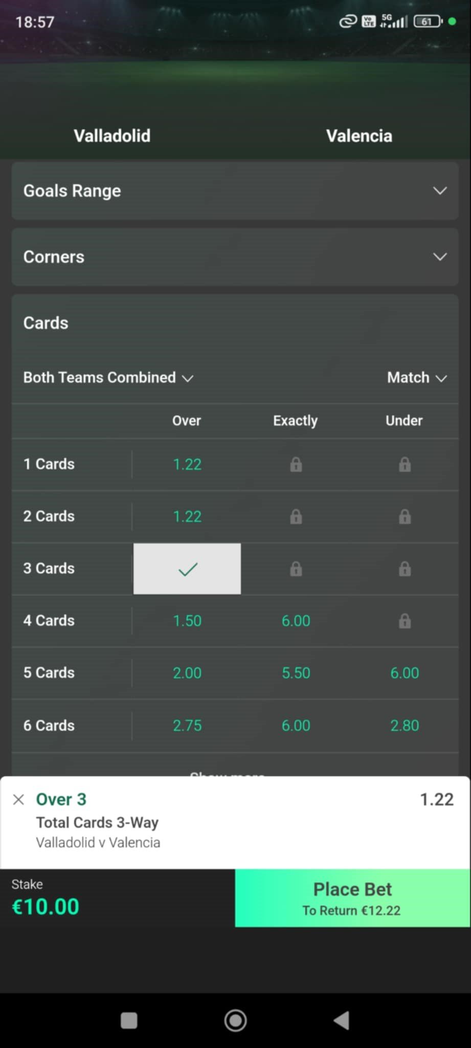The image size is (471, 1048).
Task: Tap the locked Exactly 3 Cards padlock
Action: (296, 569)
